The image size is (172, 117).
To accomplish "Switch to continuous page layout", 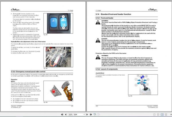I will tap(158, 115).
